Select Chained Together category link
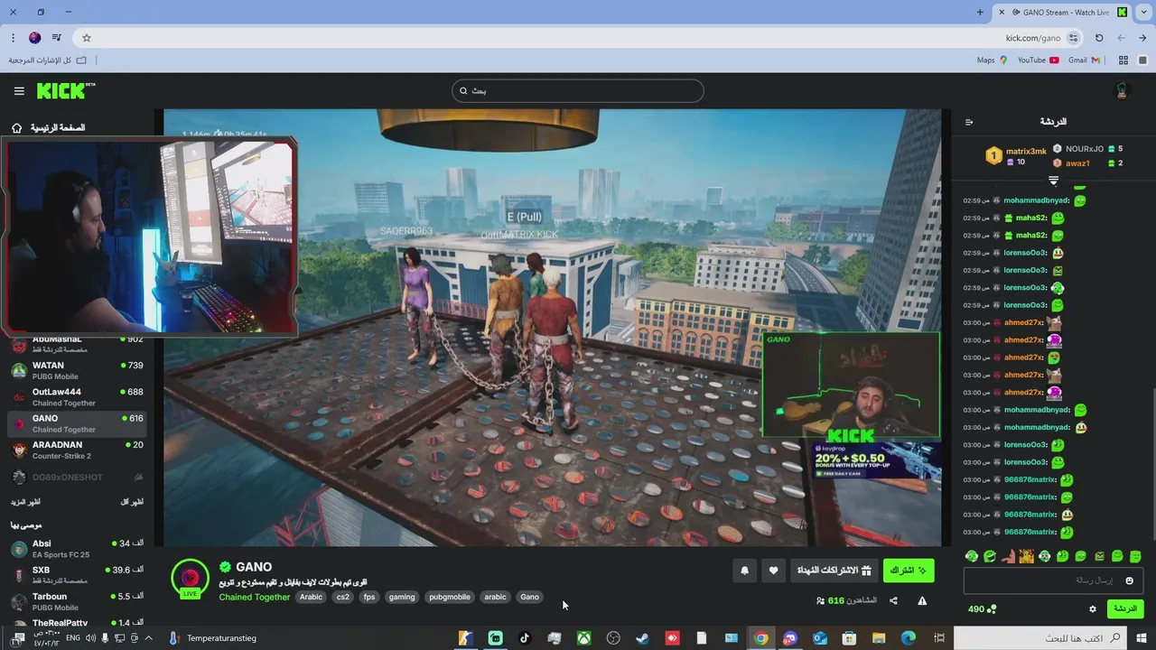Screen dimensions: 1156x650 [x=255, y=597]
